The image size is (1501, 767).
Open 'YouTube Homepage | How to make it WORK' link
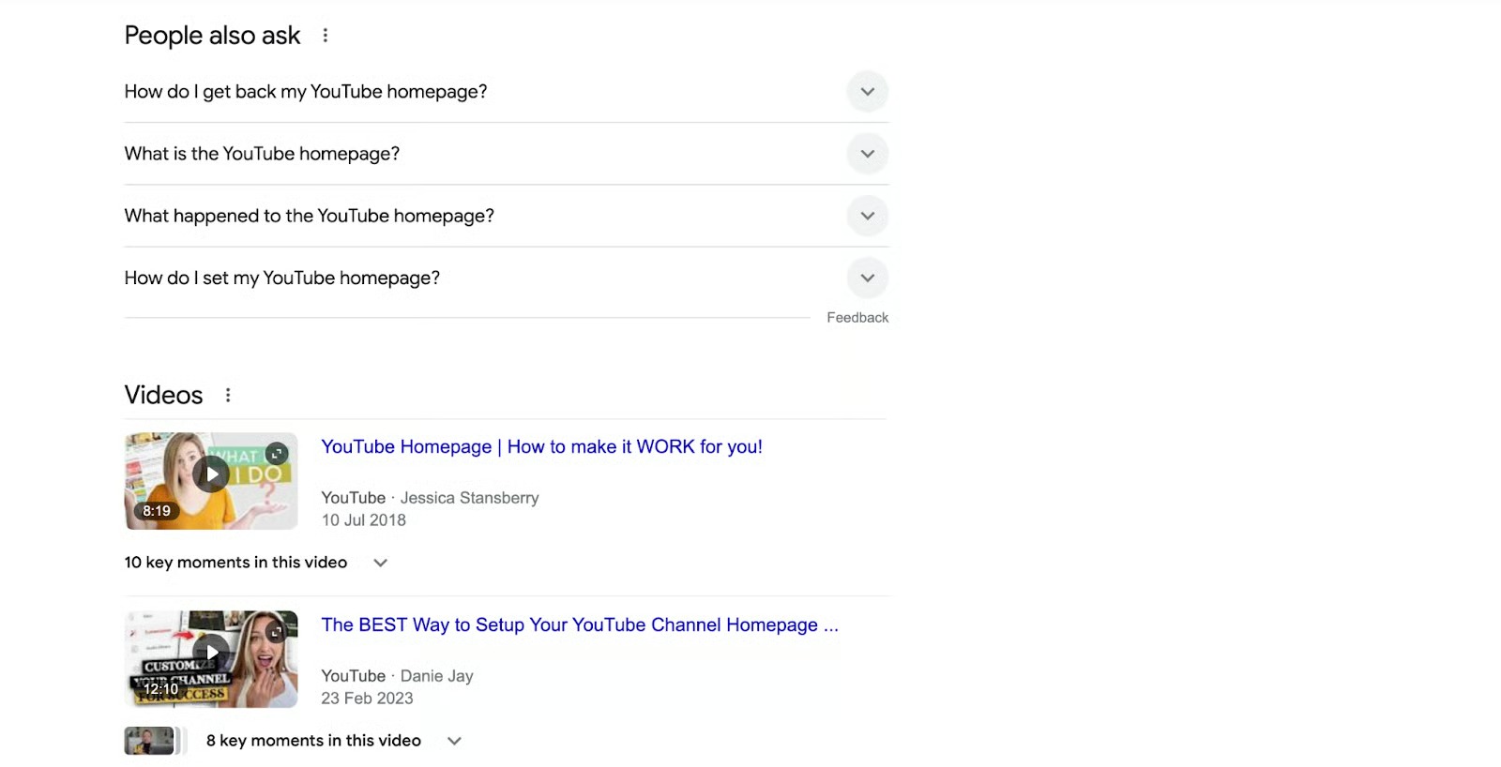[x=541, y=447]
